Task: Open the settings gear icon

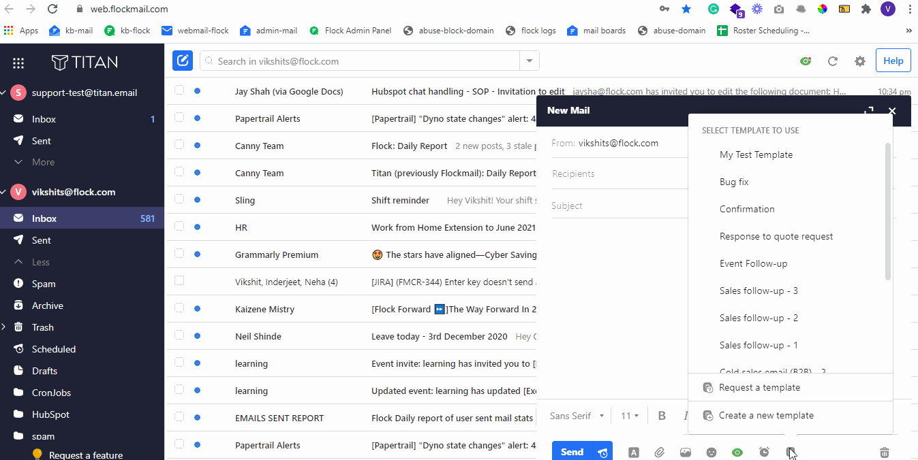Action: coord(860,61)
